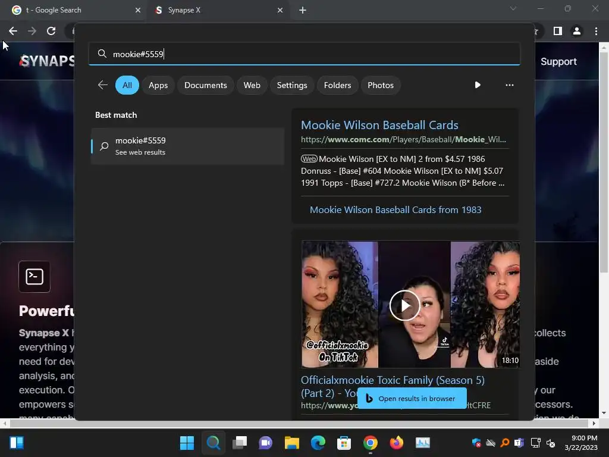Screen dimensions: 609x457
Task: Open the Chrome tab search dropdown arrow
Action: tap(513, 8)
